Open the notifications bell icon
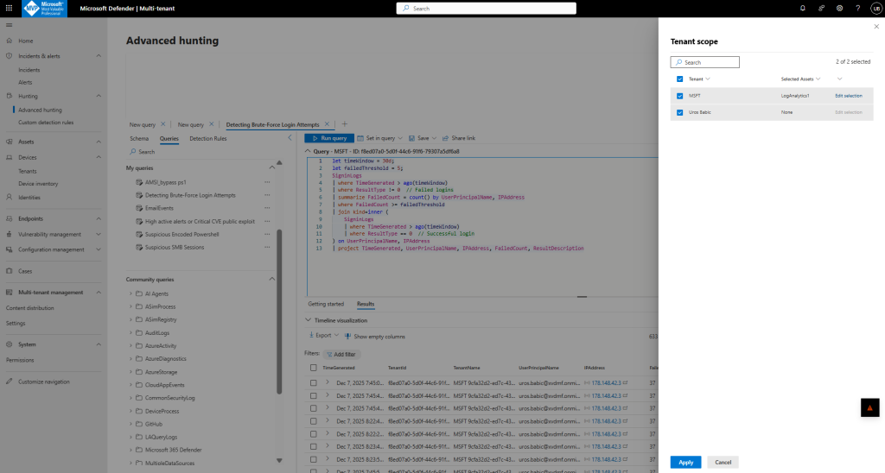Viewport: 885px width, 473px height. click(803, 8)
